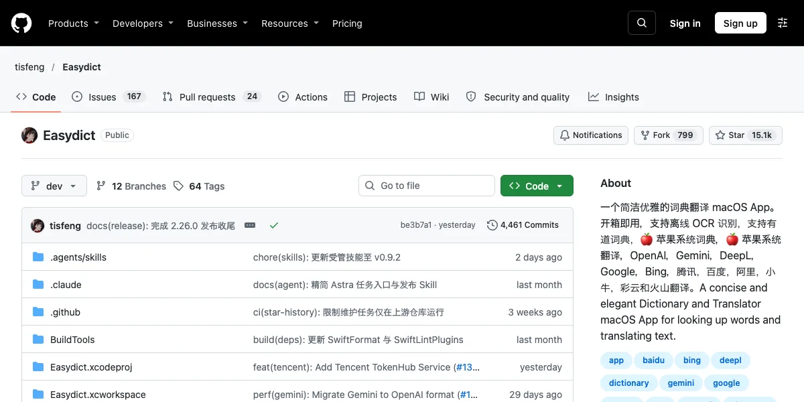Open the BuildTools folder name

(x=72, y=340)
